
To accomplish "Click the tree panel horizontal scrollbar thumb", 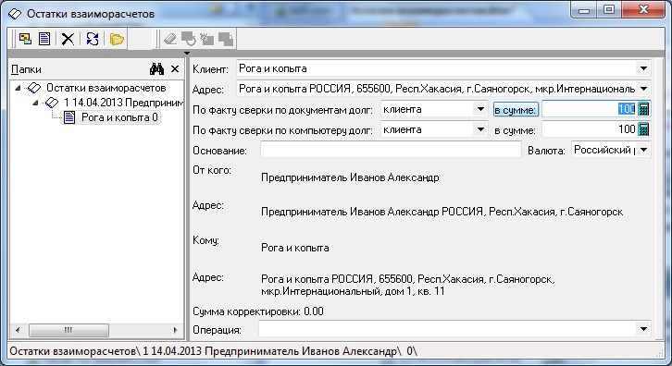I will (x=68, y=330).
